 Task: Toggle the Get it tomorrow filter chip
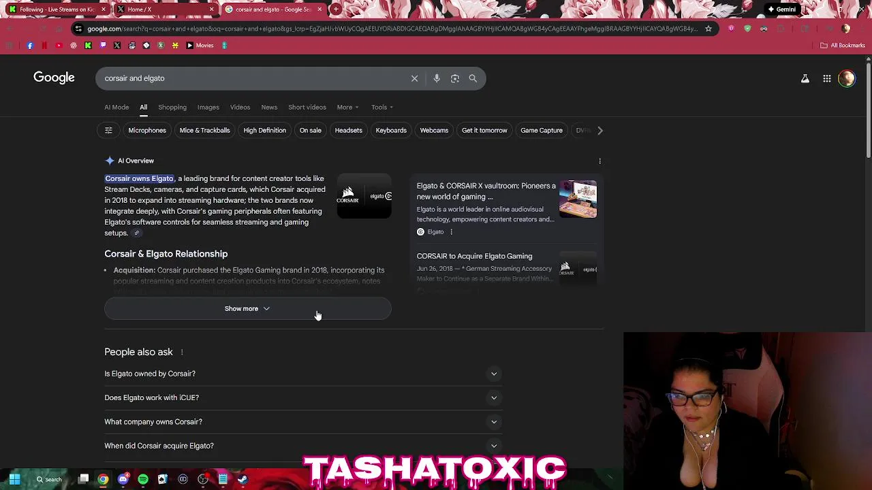click(x=484, y=130)
